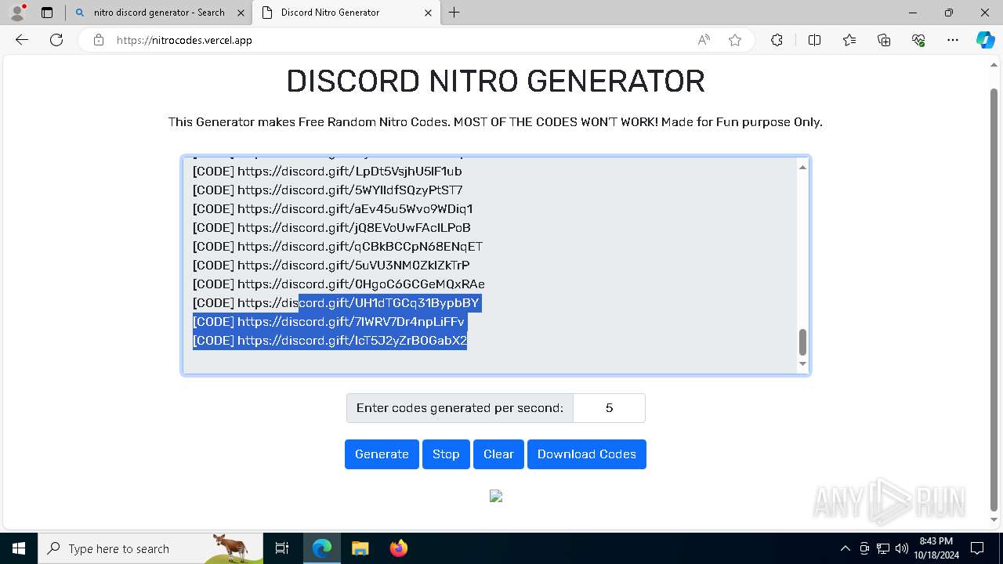Click the broken image below the buttons

point(496,496)
